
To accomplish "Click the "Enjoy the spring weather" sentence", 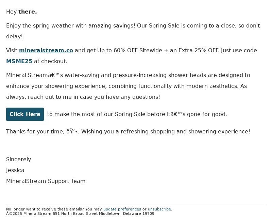I will coord(133,31).
